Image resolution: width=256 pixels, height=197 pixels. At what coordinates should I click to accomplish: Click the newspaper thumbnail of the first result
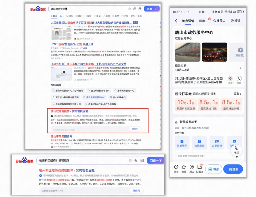[61, 33]
